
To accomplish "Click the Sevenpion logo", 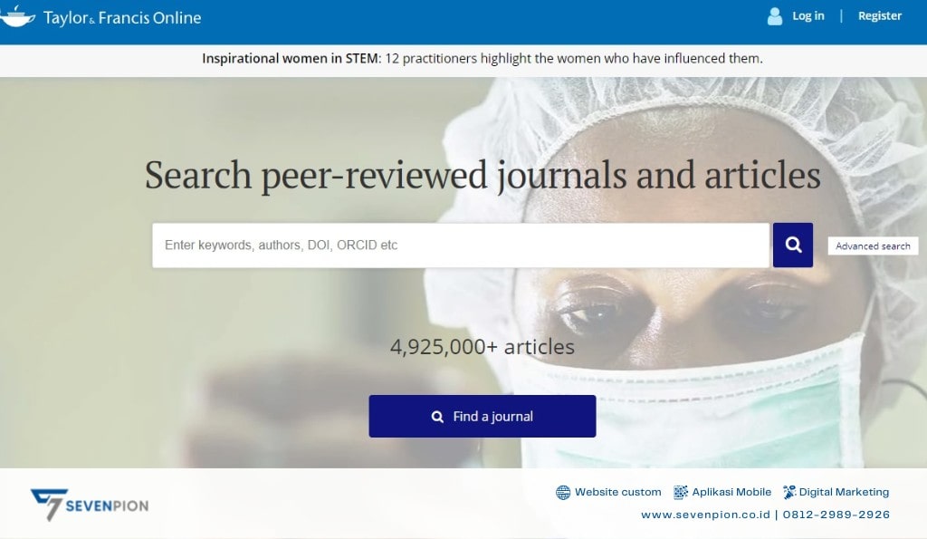I will tap(90, 505).
